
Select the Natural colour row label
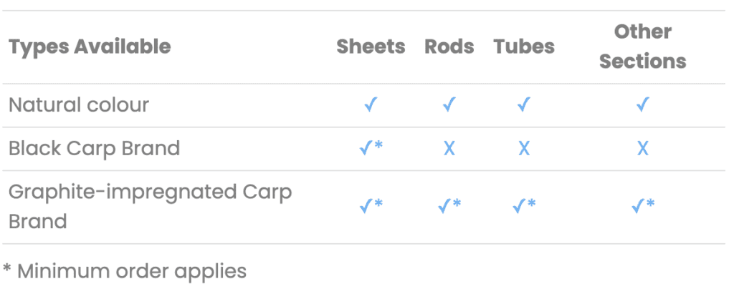pyautogui.click(x=79, y=105)
